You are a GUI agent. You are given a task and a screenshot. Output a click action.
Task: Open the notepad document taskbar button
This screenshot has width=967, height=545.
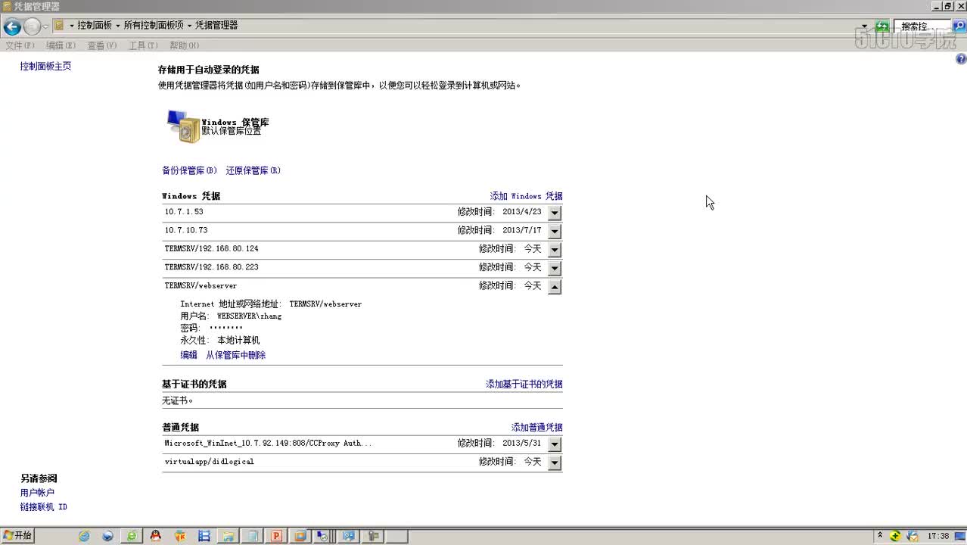pyautogui.click(x=252, y=536)
